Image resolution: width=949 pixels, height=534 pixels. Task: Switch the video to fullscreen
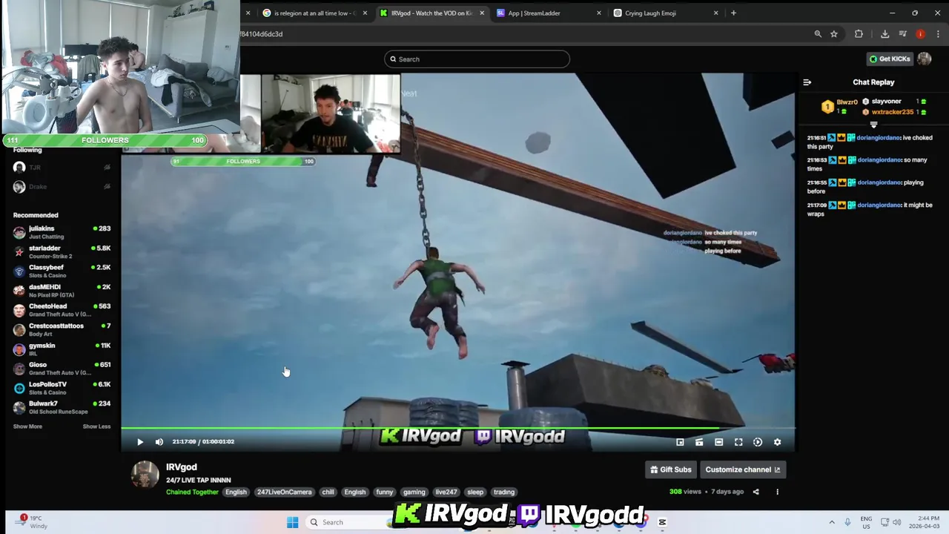(738, 442)
